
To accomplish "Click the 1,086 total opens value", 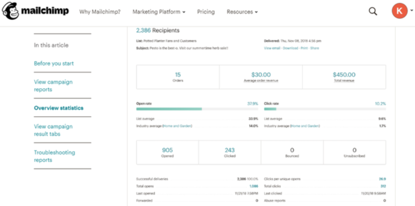I will (254, 186).
